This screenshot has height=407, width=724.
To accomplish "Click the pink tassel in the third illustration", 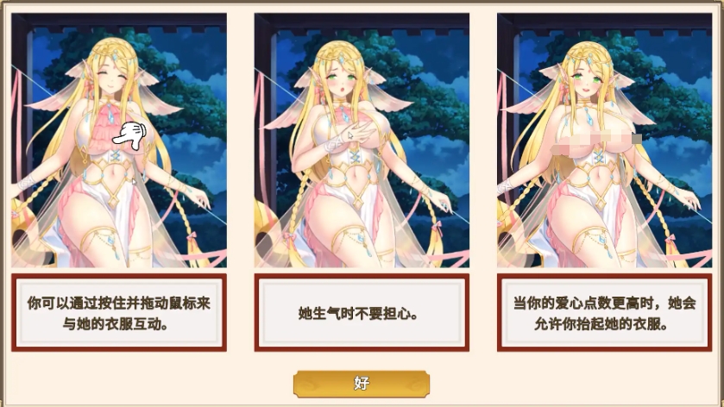I will [671, 247].
